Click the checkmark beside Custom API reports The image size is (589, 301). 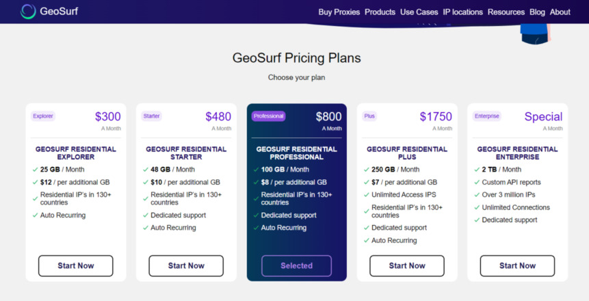[x=477, y=182]
